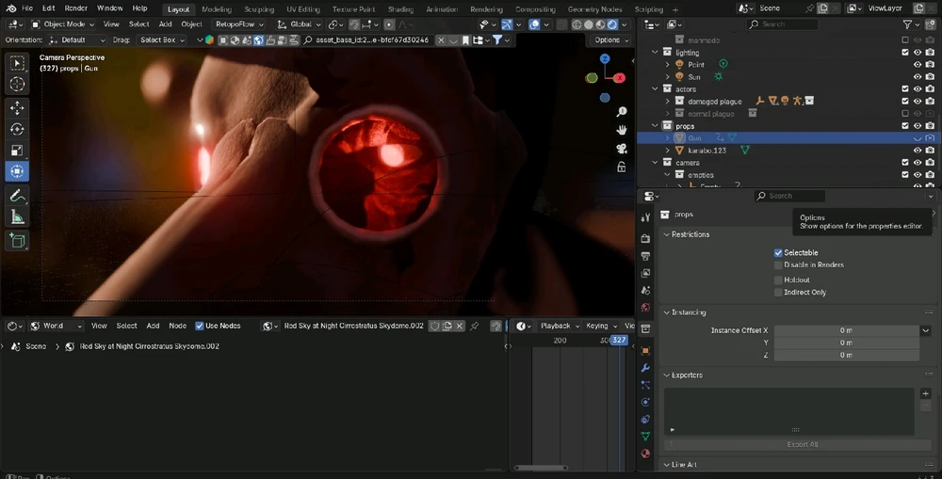The width and height of the screenshot is (942, 479).
Task: Expand the karabo.123 tree item
Action: (x=667, y=151)
